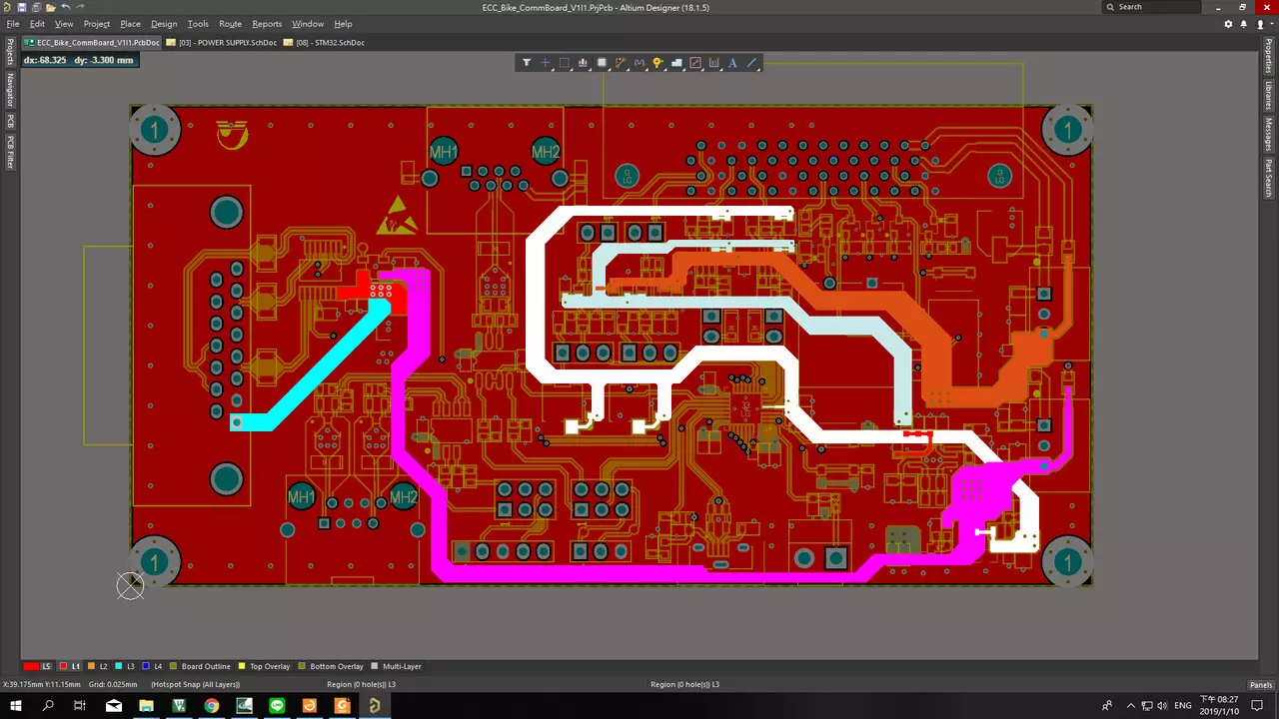Image resolution: width=1279 pixels, height=719 pixels.
Task: Open the settings gear icon
Action: [1228, 24]
